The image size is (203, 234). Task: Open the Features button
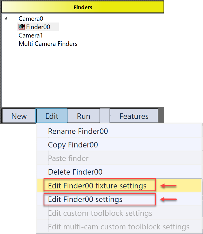click(x=134, y=116)
